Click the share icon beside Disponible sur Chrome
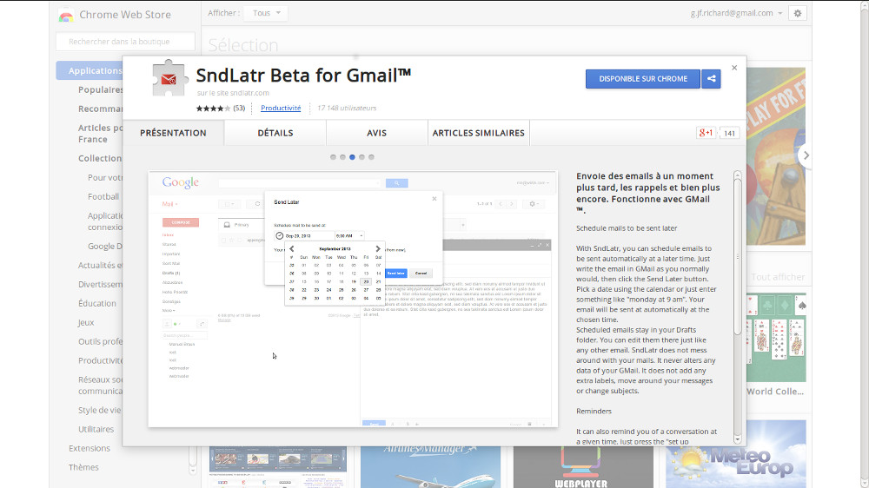The height and width of the screenshot is (488, 869). coord(711,79)
